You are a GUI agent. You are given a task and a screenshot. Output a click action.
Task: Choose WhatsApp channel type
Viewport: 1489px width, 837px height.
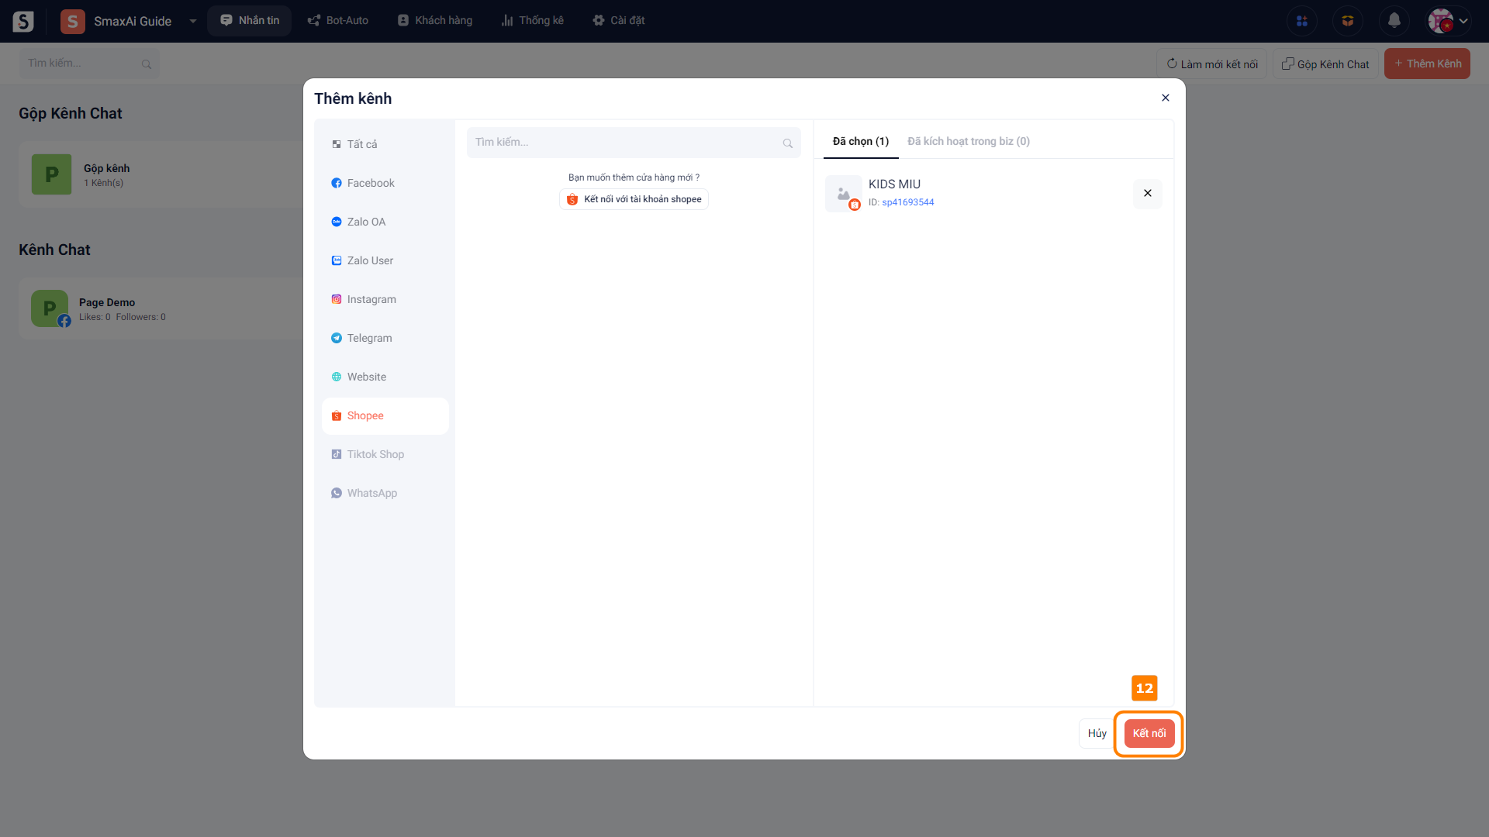point(371,493)
